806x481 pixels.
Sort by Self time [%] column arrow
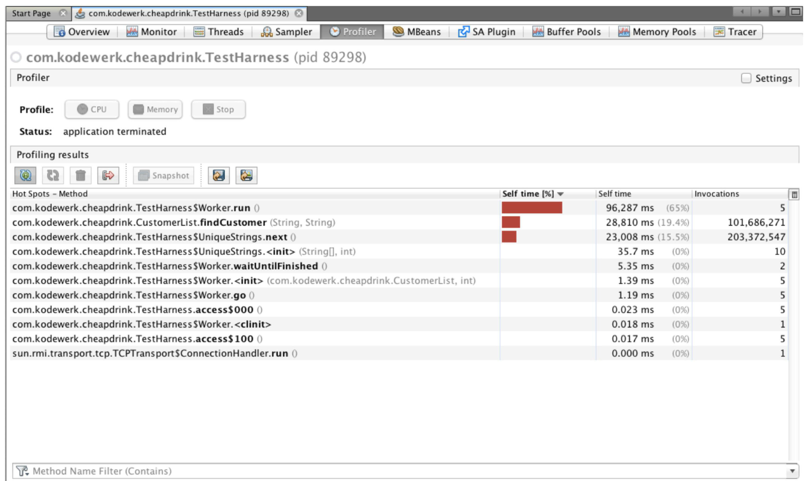tap(560, 194)
